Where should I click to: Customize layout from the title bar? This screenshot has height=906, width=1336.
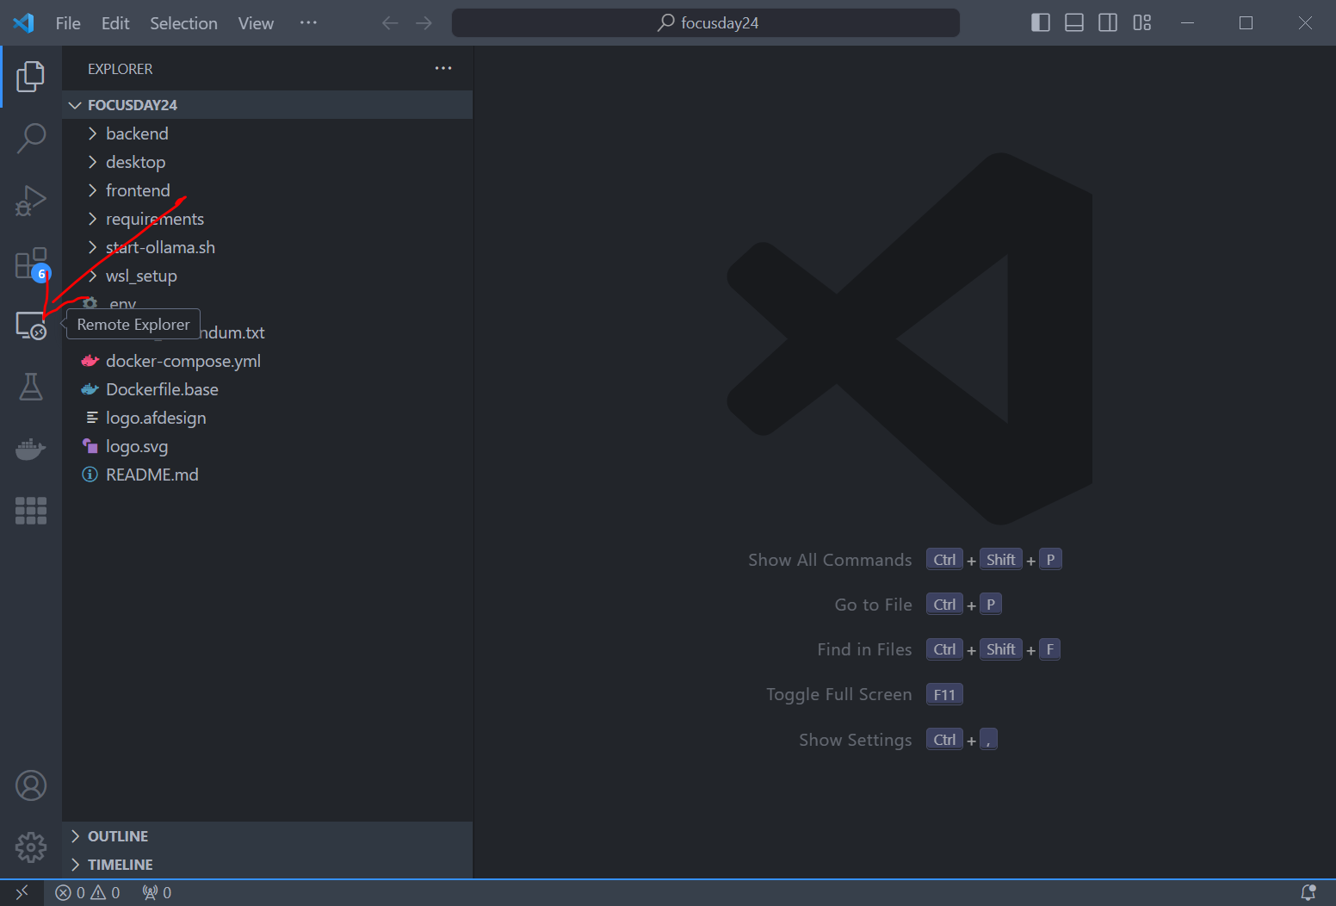click(x=1142, y=22)
